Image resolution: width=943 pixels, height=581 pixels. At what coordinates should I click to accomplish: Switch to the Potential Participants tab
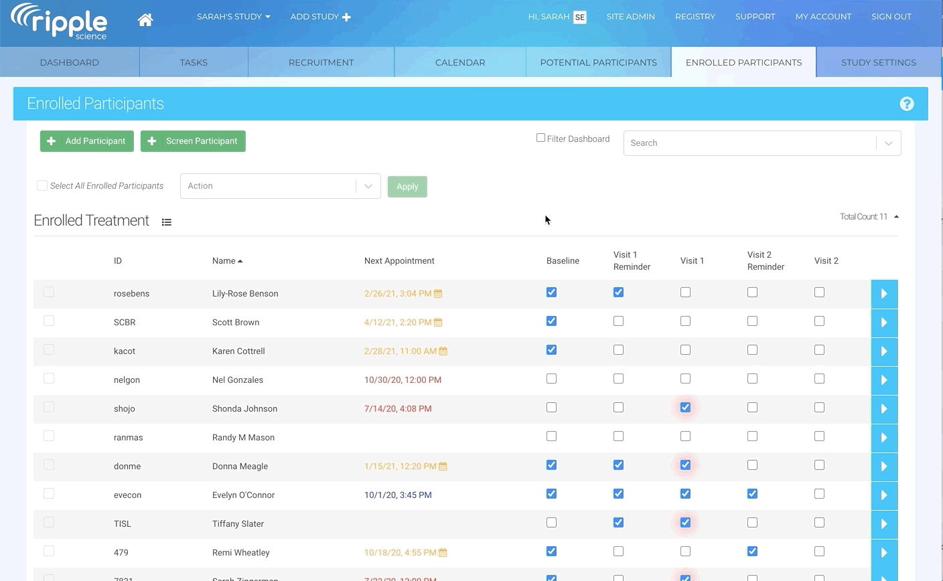coord(598,62)
